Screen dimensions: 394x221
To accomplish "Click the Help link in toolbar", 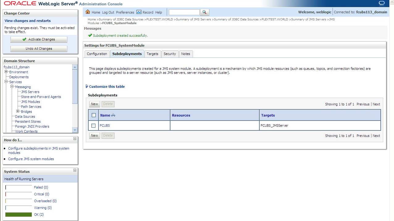I will pos(158,12).
